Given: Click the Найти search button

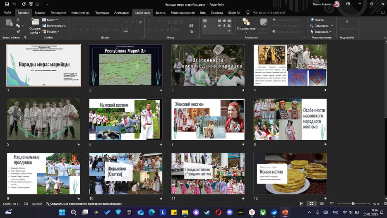Looking at the screenshot, I should [x=317, y=20].
